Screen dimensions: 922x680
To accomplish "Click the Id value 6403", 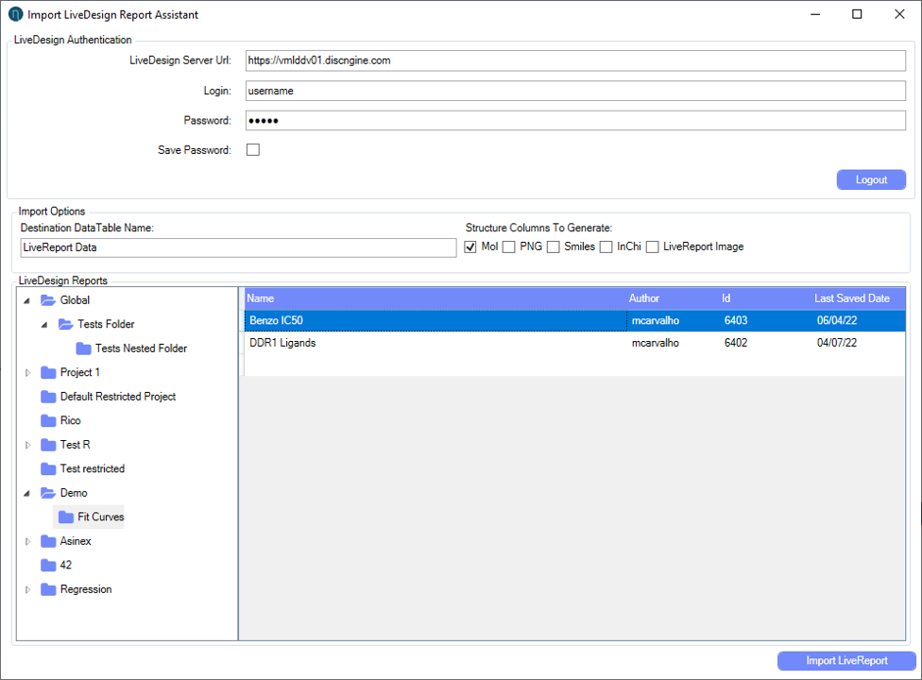I will [x=736, y=321].
